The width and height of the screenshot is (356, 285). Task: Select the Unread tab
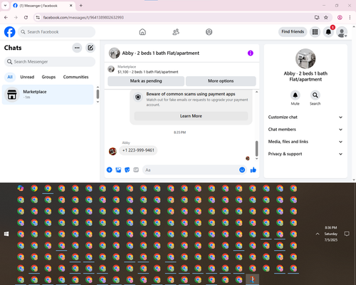tap(27, 77)
